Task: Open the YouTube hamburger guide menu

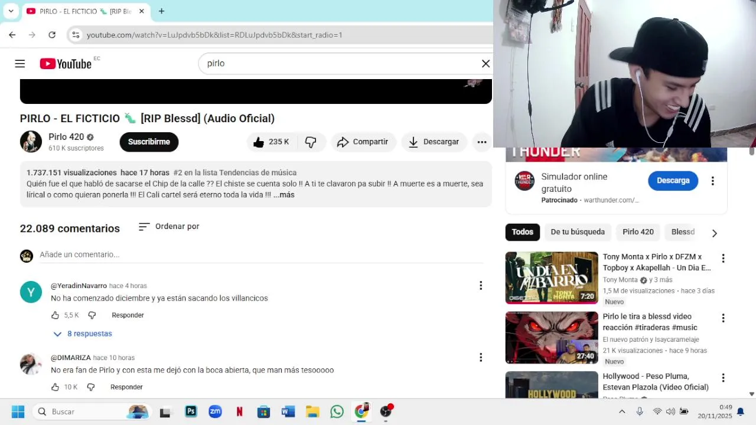Action: tap(20, 64)
